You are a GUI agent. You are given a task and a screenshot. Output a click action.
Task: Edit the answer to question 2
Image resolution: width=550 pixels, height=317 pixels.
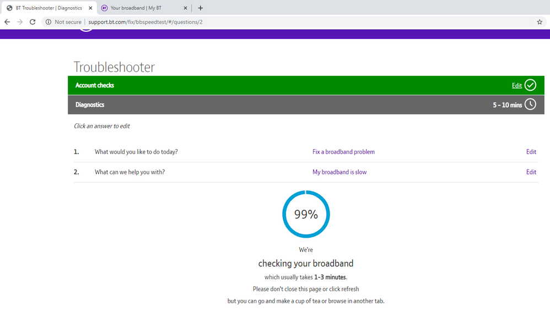531,172
